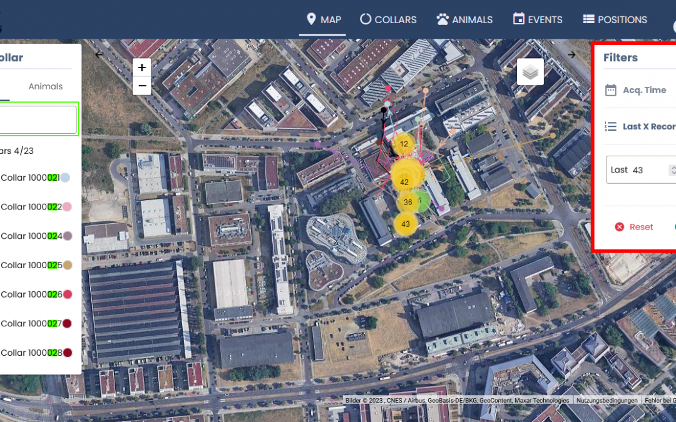Viewport: 676px width, 422px height.
Task: Click the cluster marker labeled 43
Action: coord(406,224)
